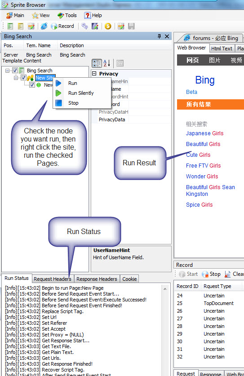Screen dimensions: 244x376
Task: Click the gold dollar coin toolbar icon
Action: 108,26
